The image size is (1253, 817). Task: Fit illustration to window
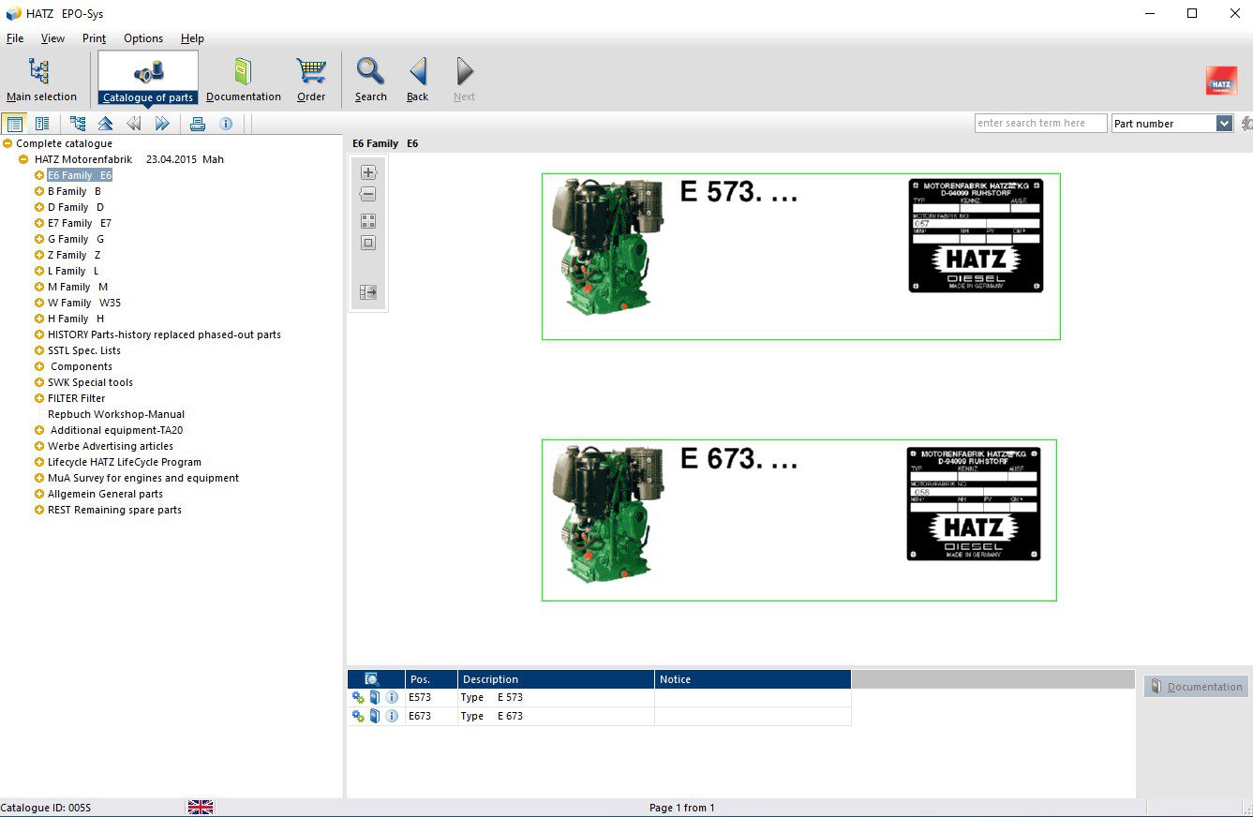coord(368,243)
